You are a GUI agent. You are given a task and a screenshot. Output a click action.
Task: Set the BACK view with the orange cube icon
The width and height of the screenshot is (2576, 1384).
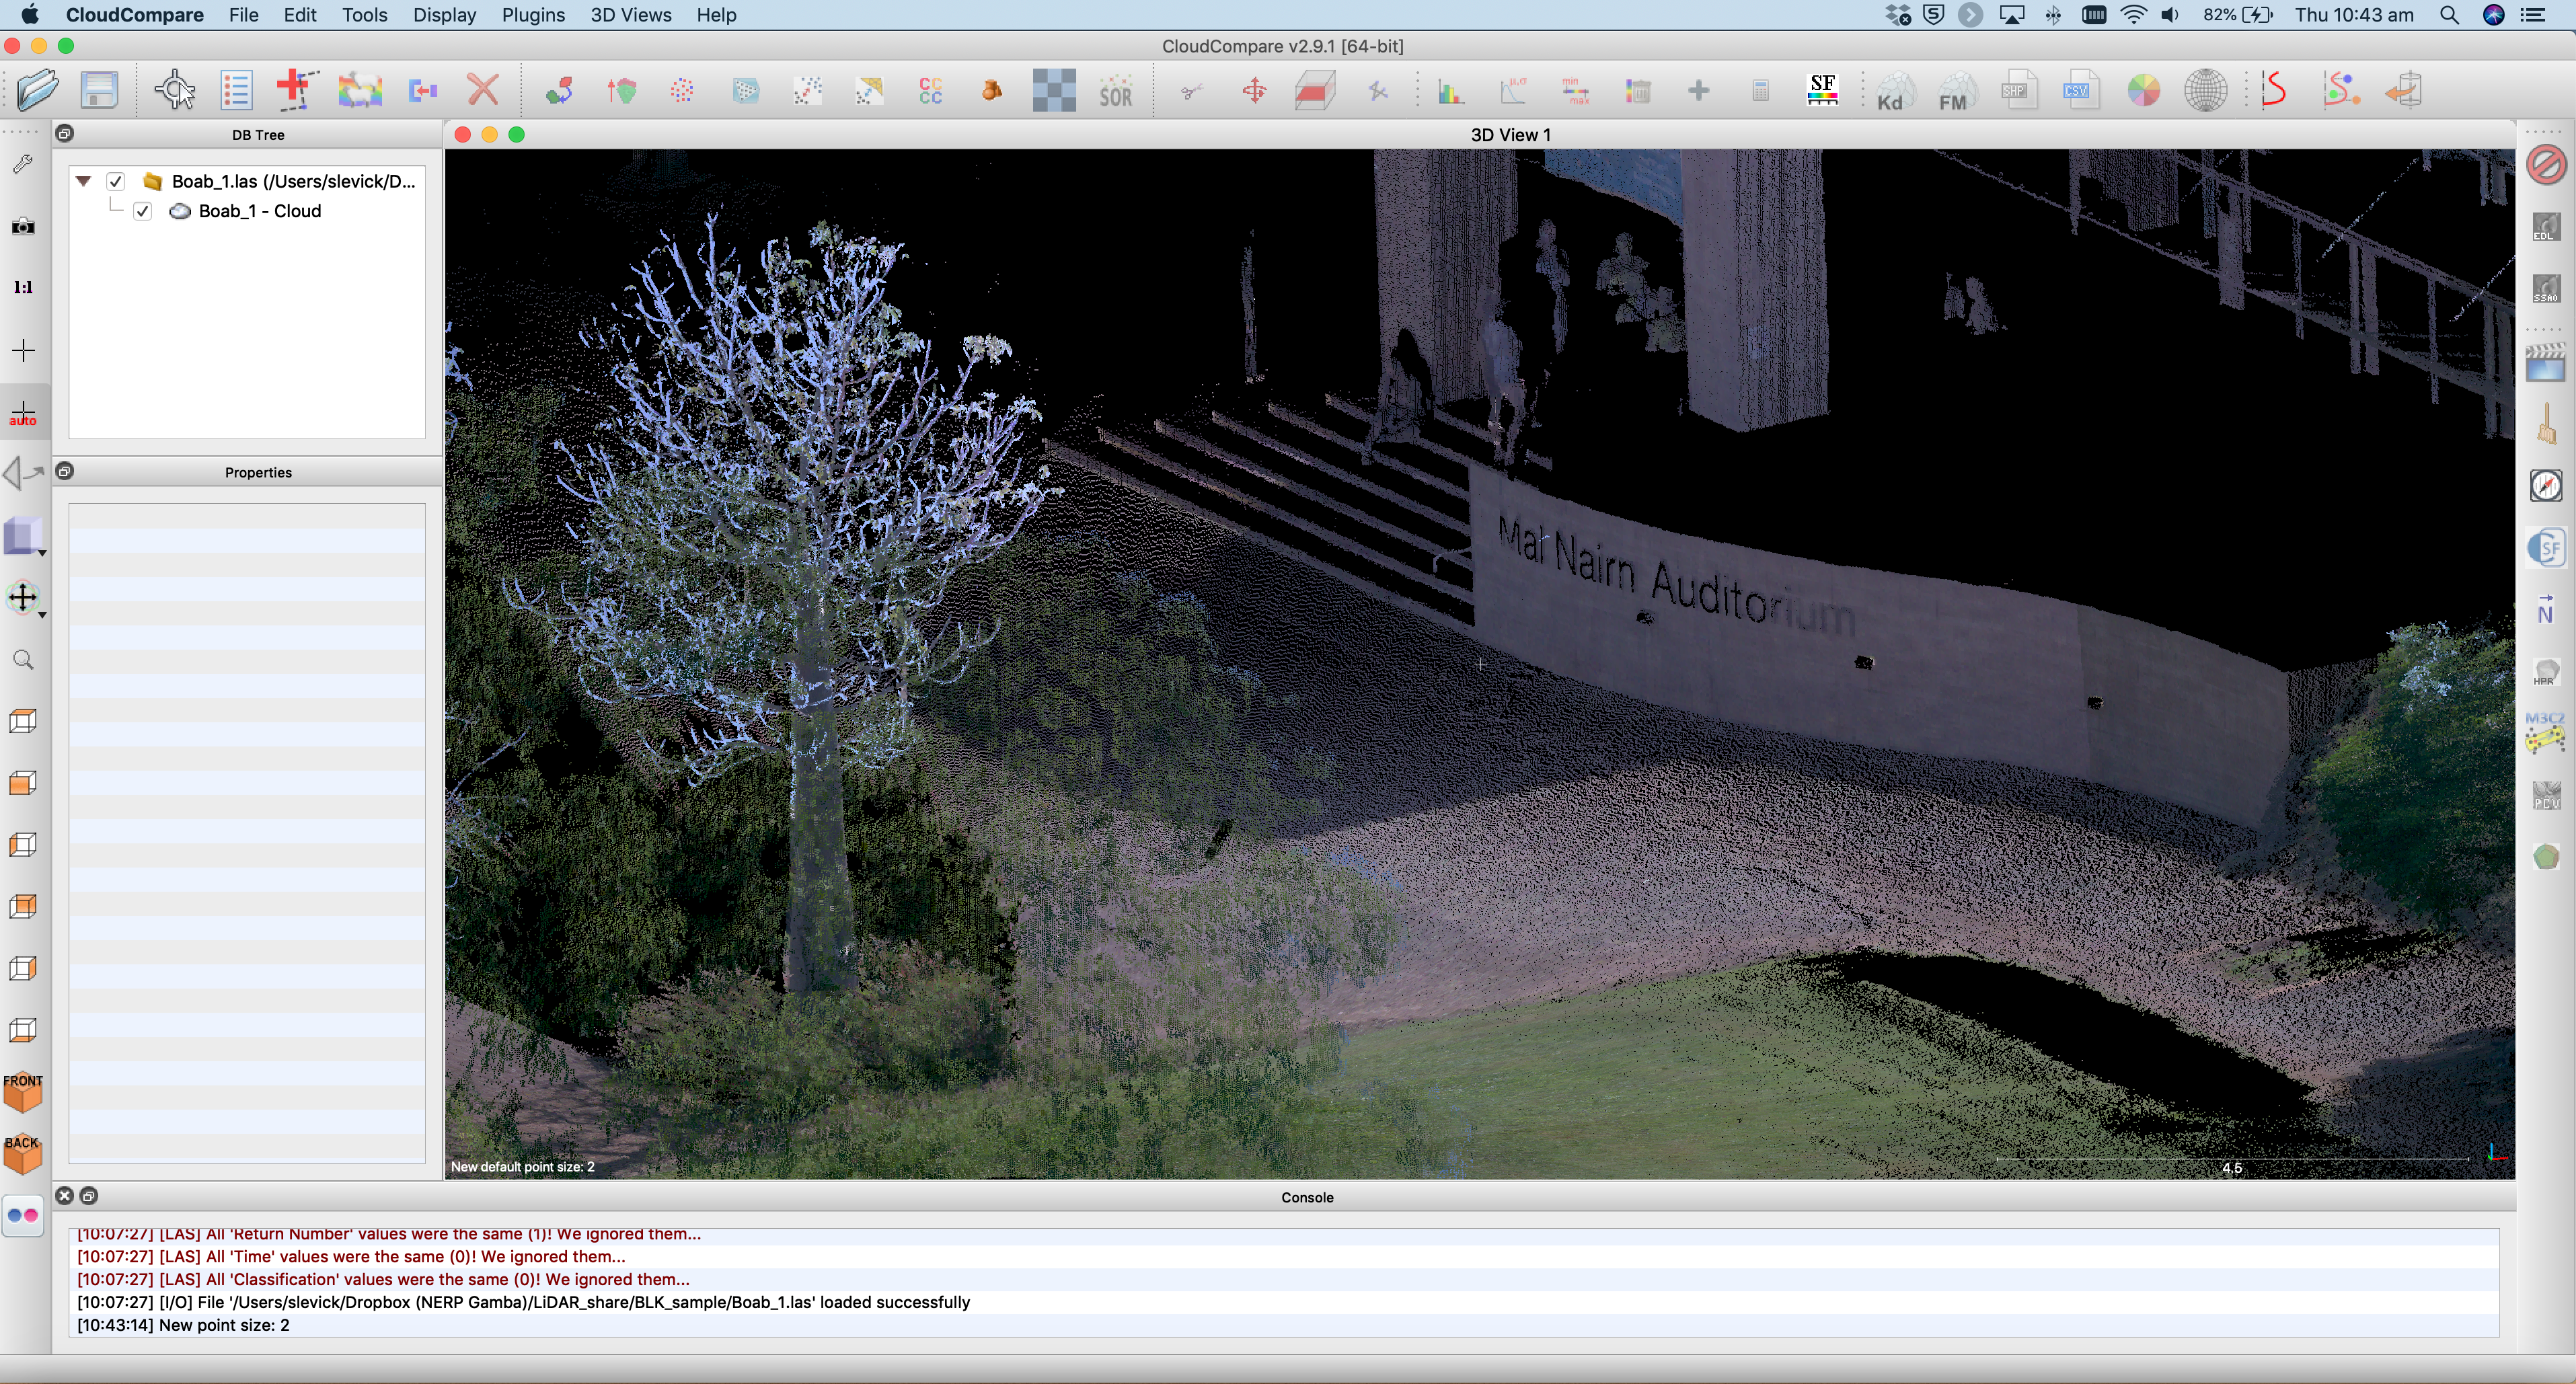(23, 1153)
